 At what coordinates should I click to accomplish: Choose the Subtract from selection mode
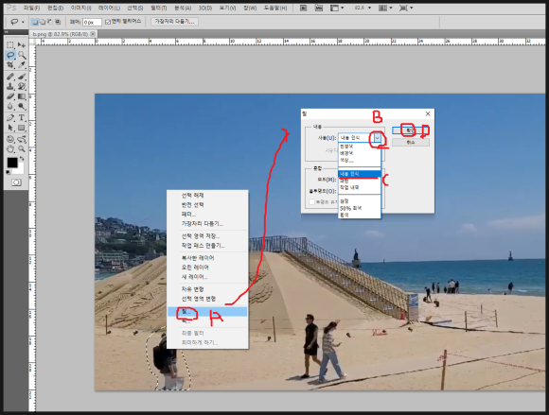50,22
